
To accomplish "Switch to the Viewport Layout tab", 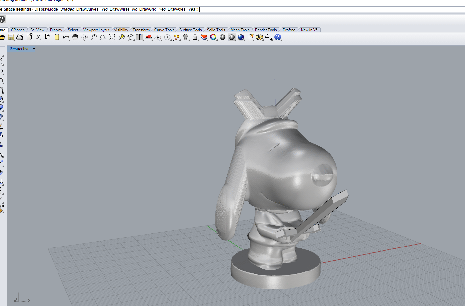I will click(96, 30).
